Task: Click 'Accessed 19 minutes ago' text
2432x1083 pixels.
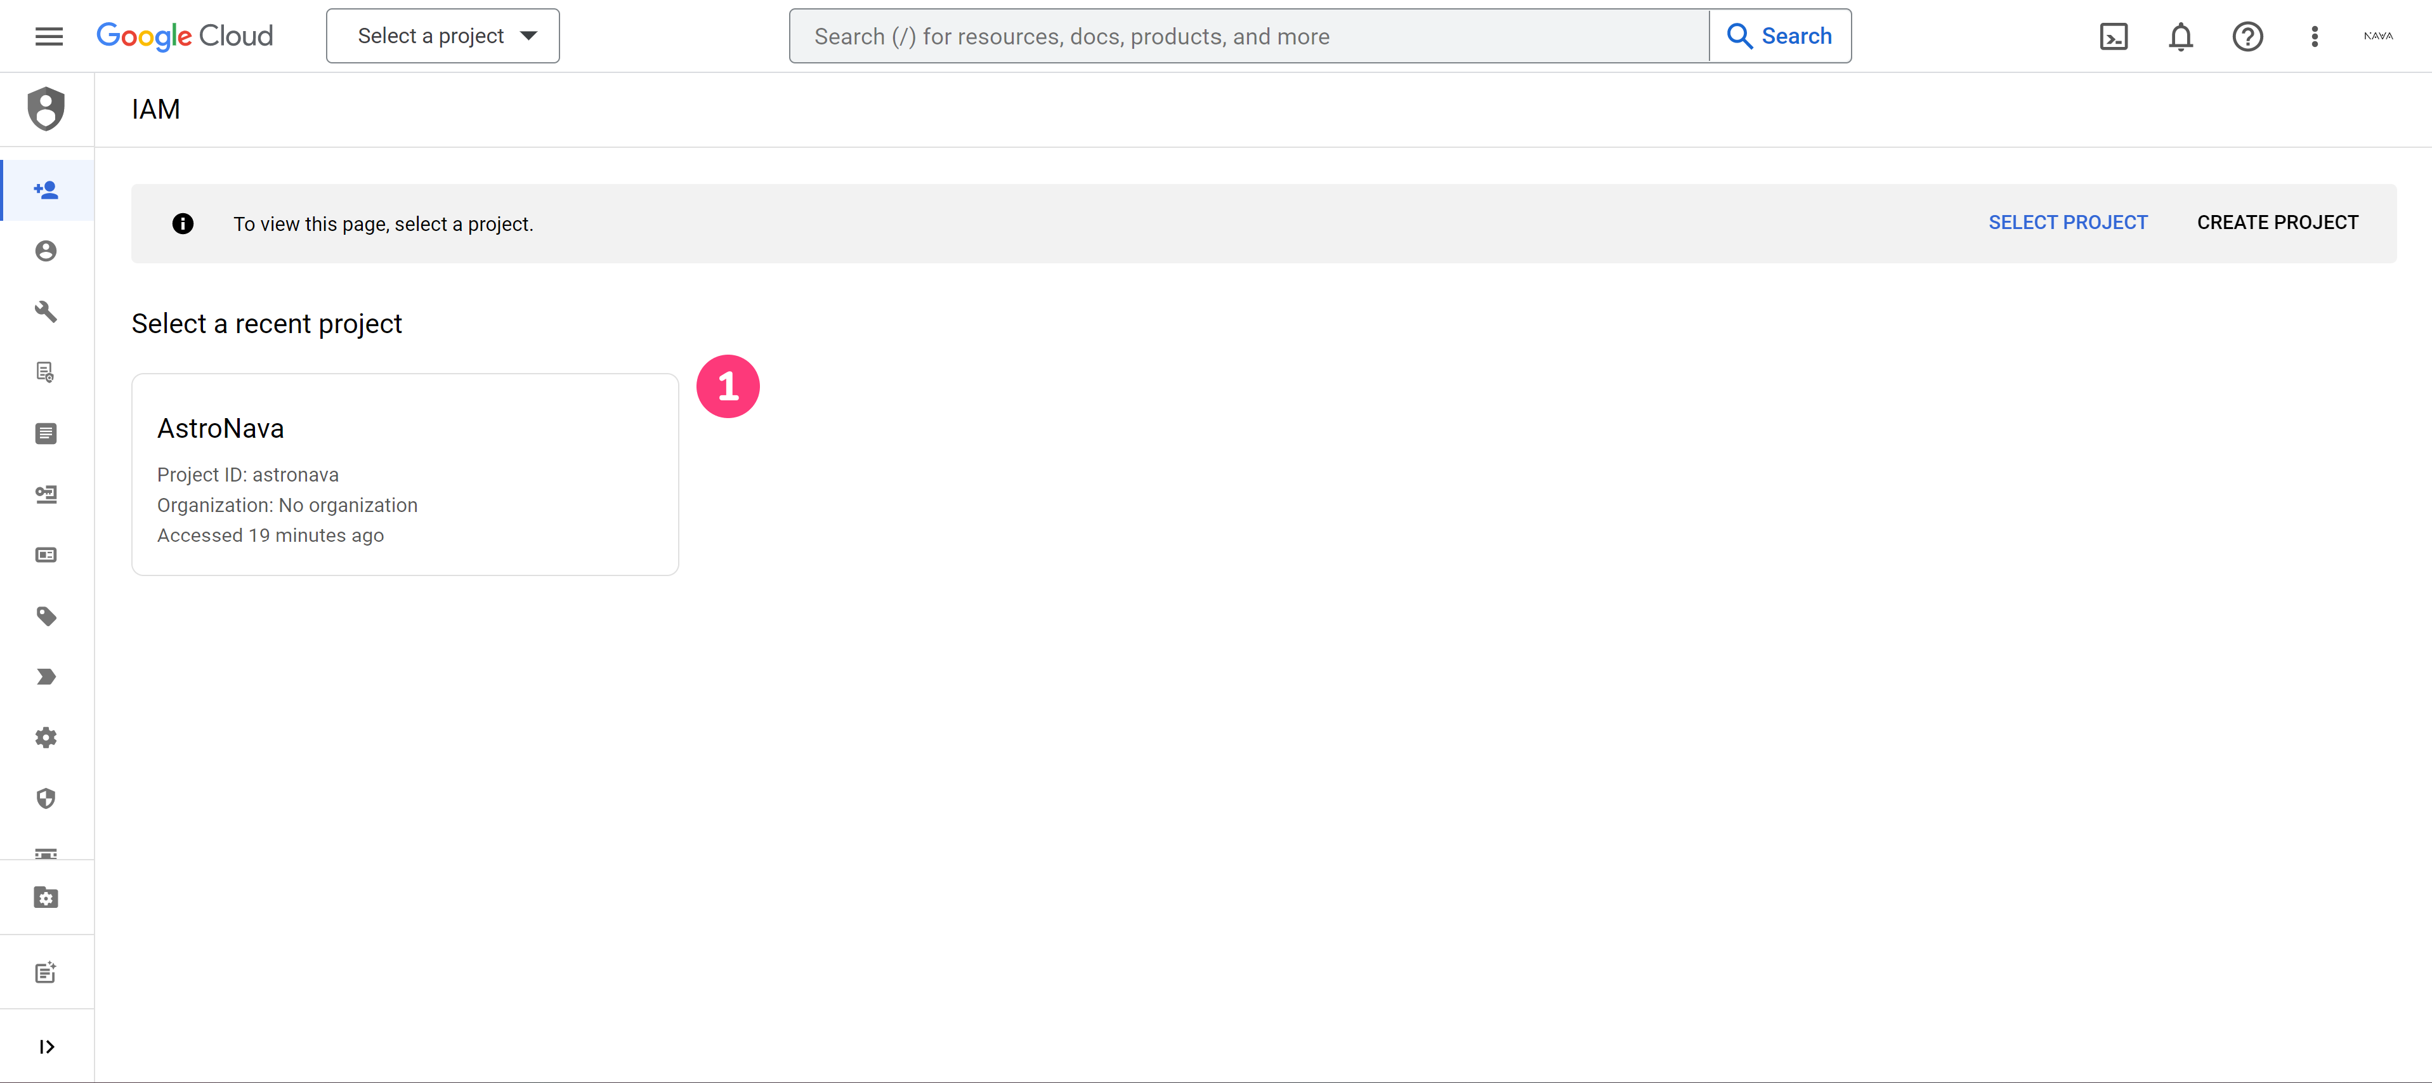Action: pos(270,535)
